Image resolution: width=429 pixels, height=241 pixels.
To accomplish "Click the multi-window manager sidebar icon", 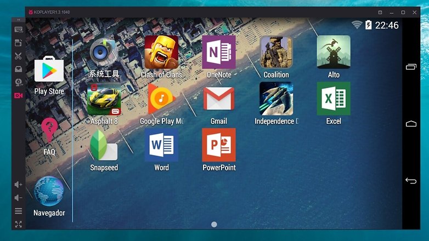I will [18, 43].
